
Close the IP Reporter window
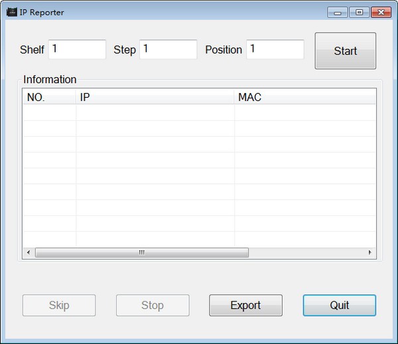pos(381,13)
